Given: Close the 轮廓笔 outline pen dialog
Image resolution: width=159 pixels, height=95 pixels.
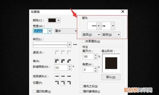Looking at the screenshot, I should tap(123, 12).
